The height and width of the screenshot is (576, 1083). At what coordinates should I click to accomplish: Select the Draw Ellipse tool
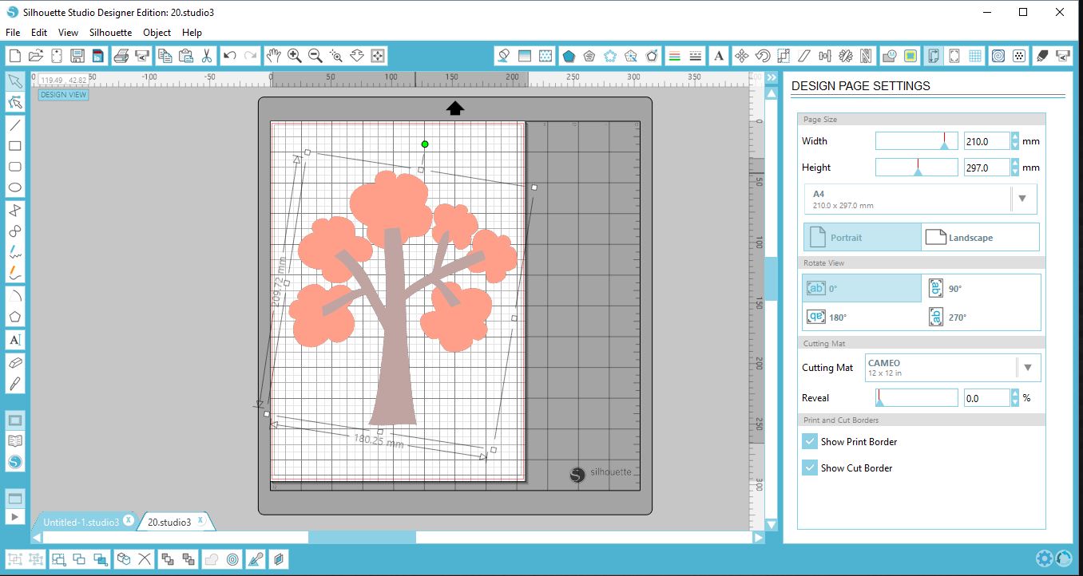(14, 187)
